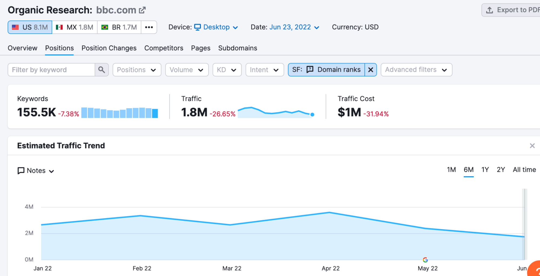Click the Traffic trend sparkline
This screenshot has height=276, width=540.
[x=276, y=113]
